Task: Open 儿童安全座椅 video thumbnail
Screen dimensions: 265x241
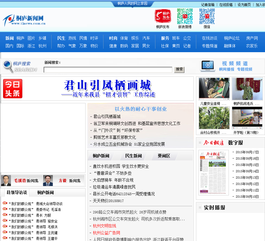Action: click(214, 89)
